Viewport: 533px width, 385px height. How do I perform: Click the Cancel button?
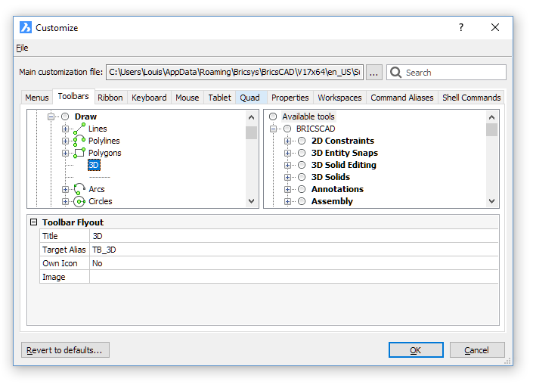pos(477,350)
